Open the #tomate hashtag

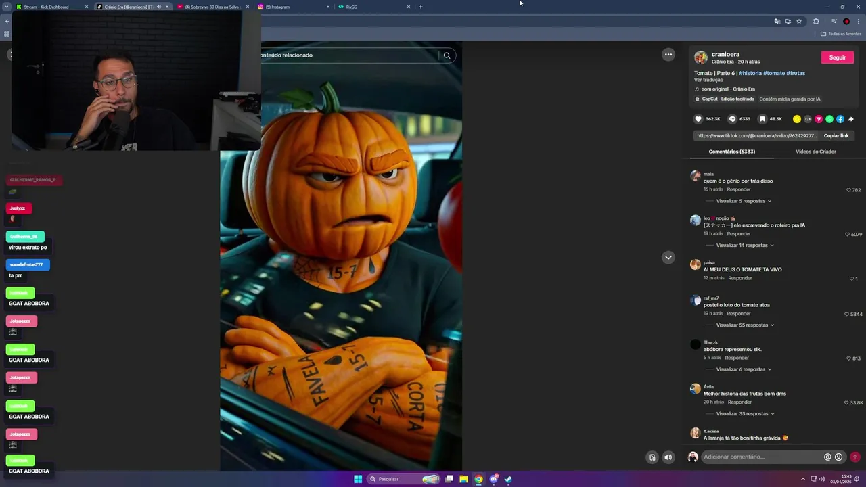[x=774, y=73]
